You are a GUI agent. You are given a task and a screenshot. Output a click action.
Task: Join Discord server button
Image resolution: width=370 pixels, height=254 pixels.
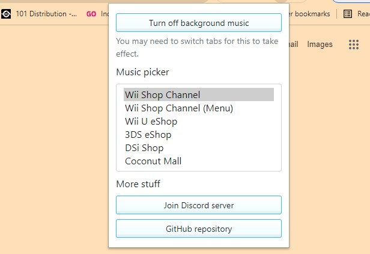pos(199,205)
